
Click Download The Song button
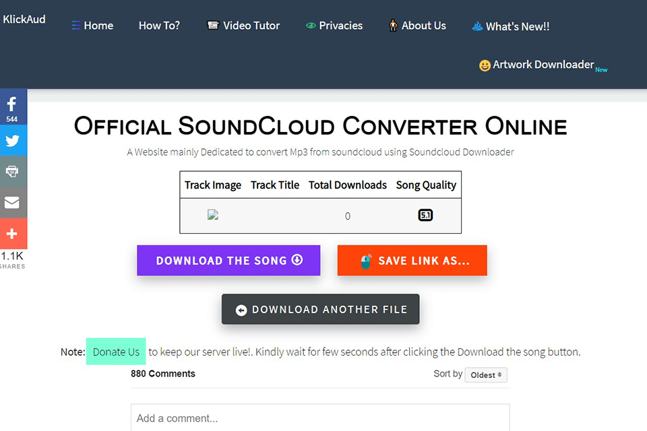(x=228, y=261)
